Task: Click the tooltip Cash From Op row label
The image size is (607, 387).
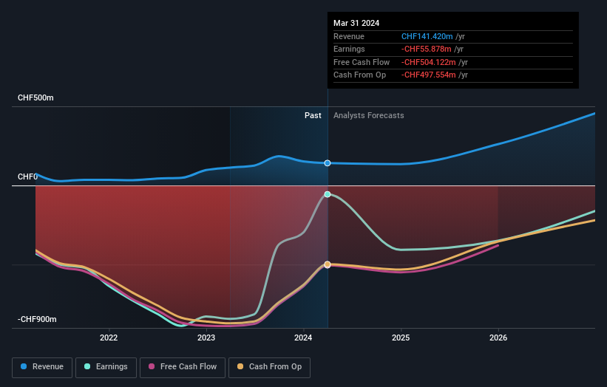Action: point(359,75)
